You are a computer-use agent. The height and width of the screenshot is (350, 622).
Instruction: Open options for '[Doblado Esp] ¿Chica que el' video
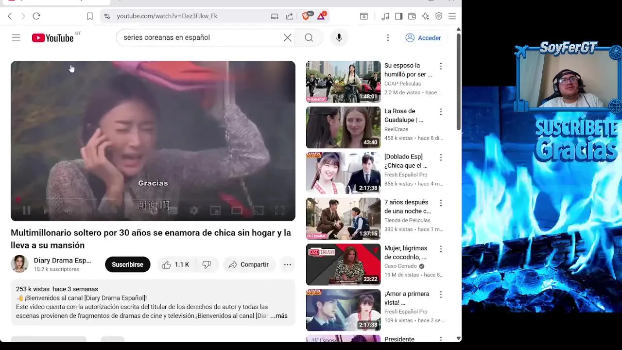(x=441, y=157)
